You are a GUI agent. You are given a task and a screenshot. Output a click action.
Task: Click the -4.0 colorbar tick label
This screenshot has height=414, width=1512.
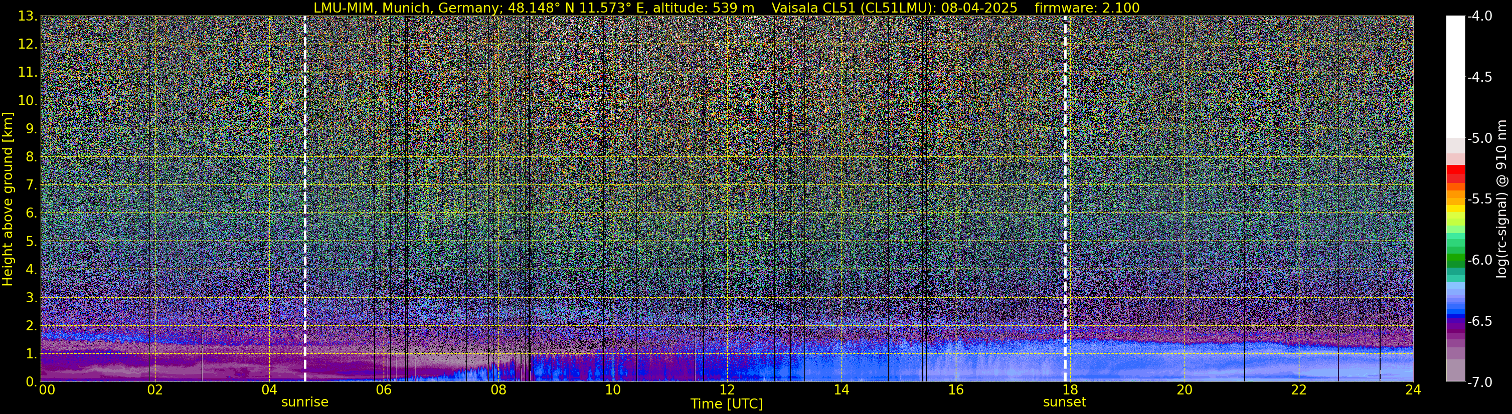pyautogui.click(x=1479, y=17)
